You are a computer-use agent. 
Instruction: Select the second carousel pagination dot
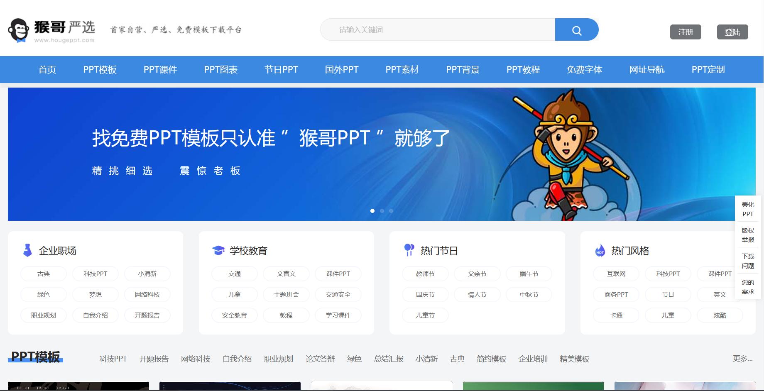coord(382,211)
